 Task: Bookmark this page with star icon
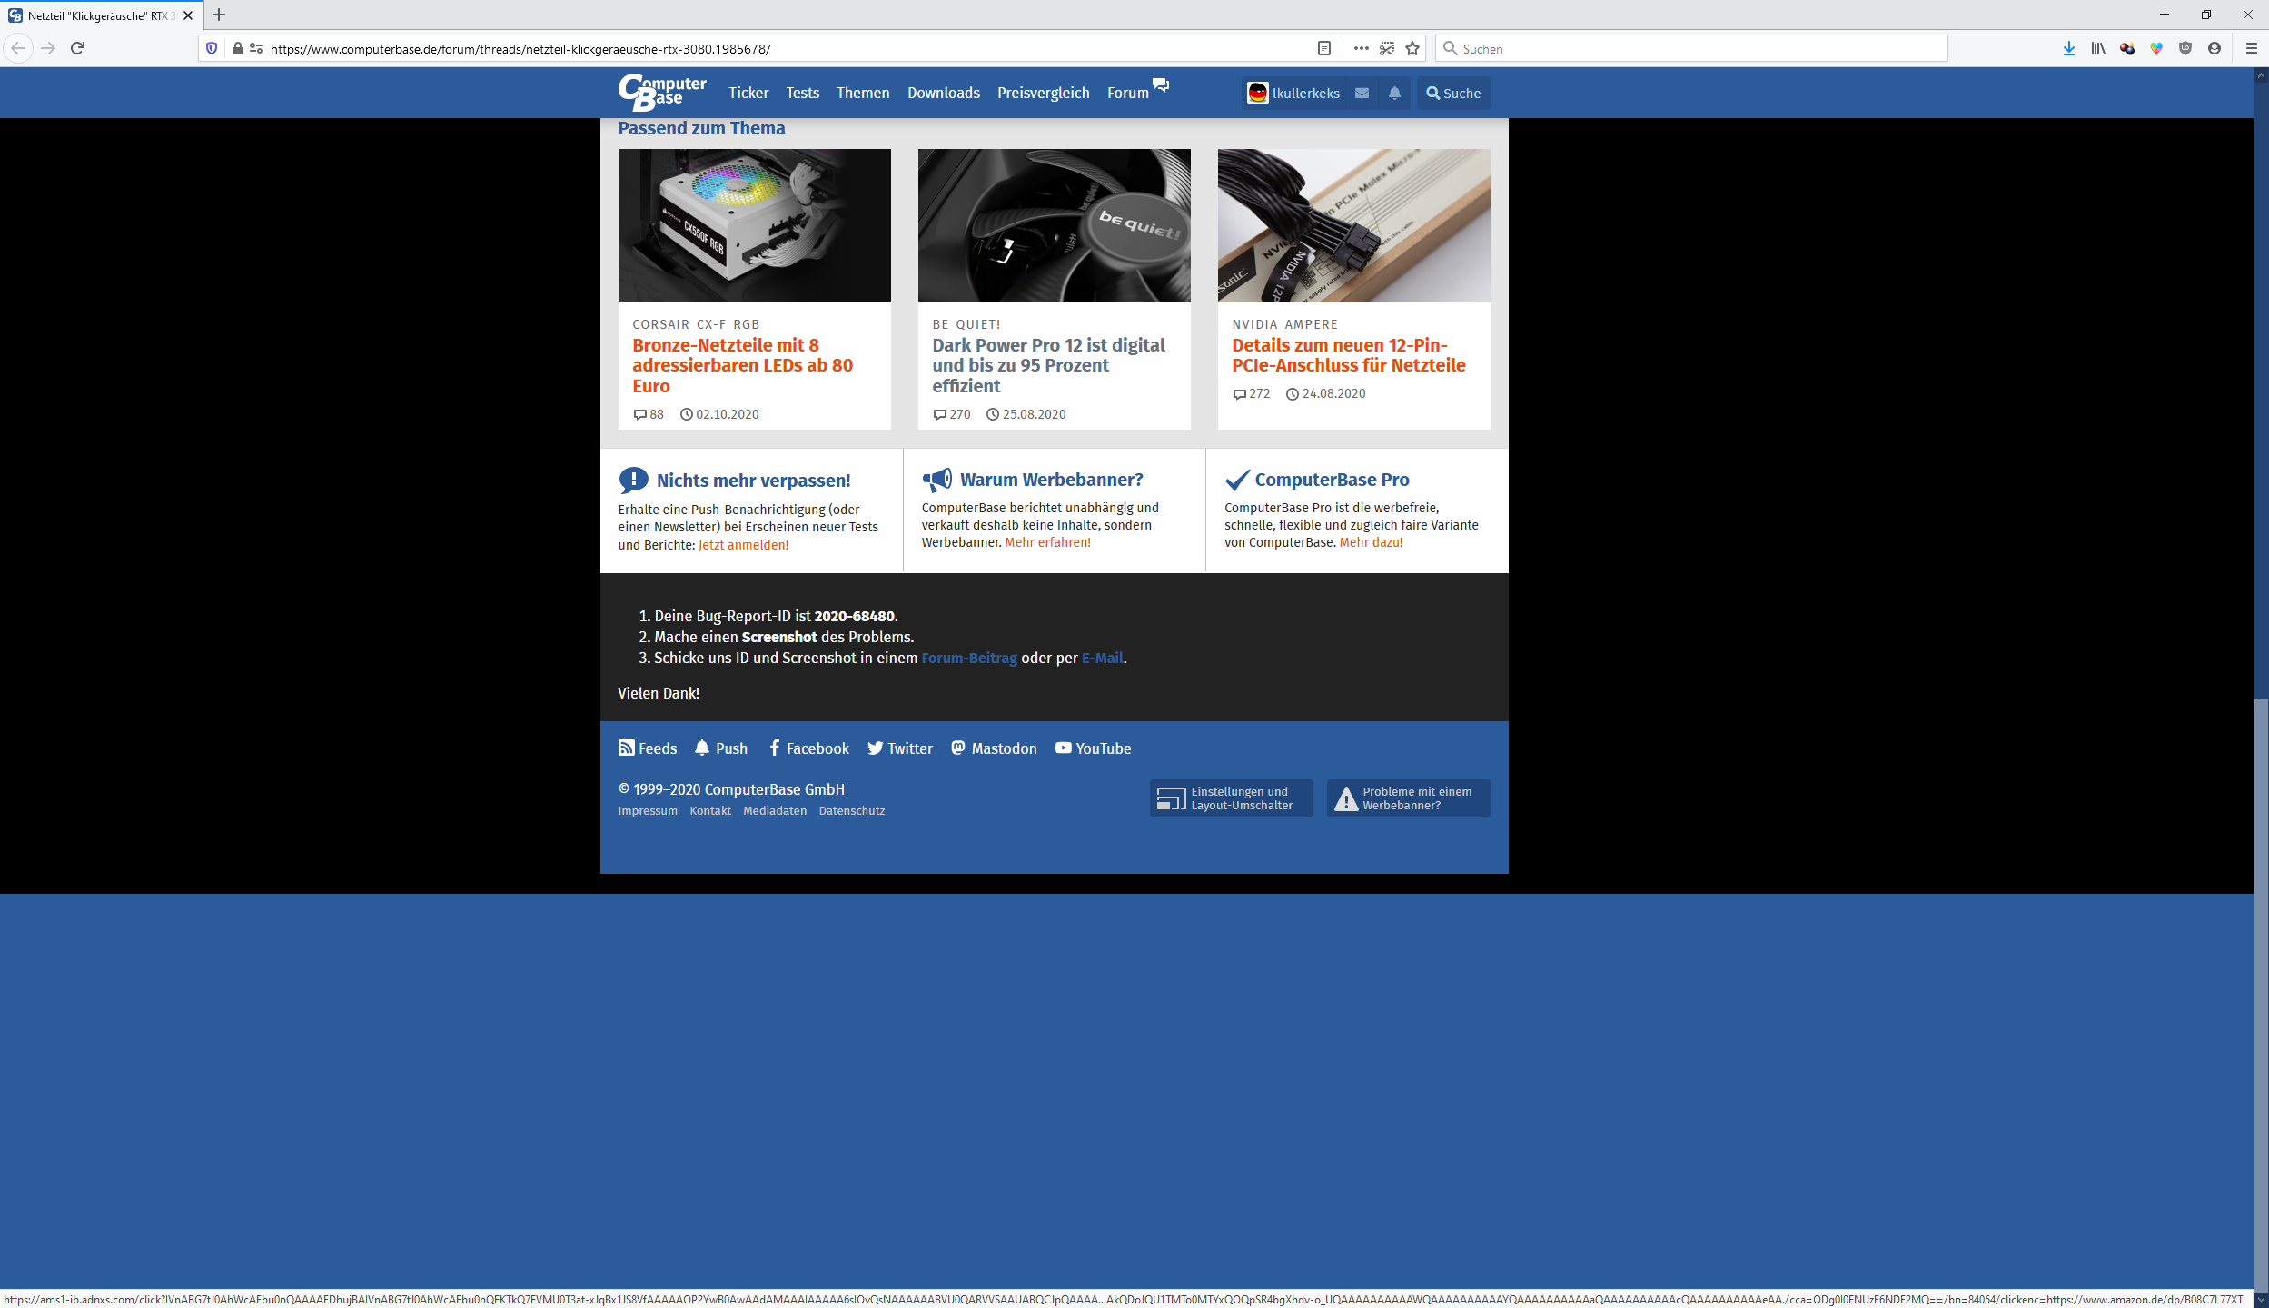(1412, 48)
